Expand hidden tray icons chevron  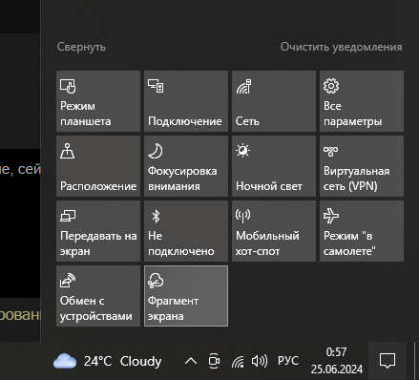[191, 361]
